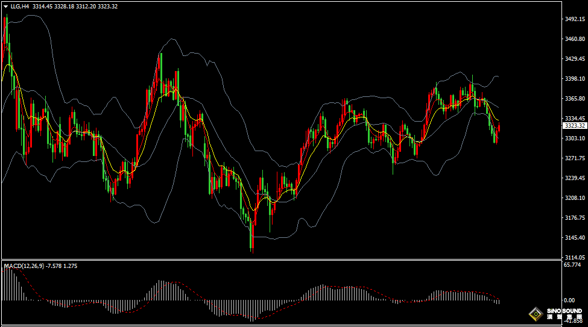Click the 3208.10 price axis label
The image size is (588, 327).
575,198
